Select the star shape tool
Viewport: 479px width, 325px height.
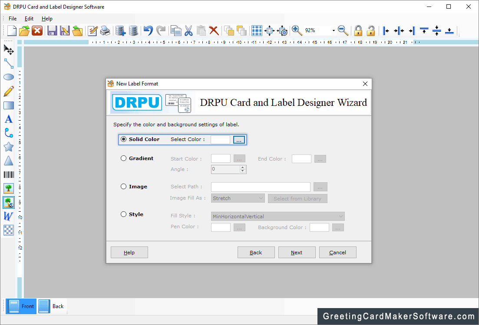9,147
